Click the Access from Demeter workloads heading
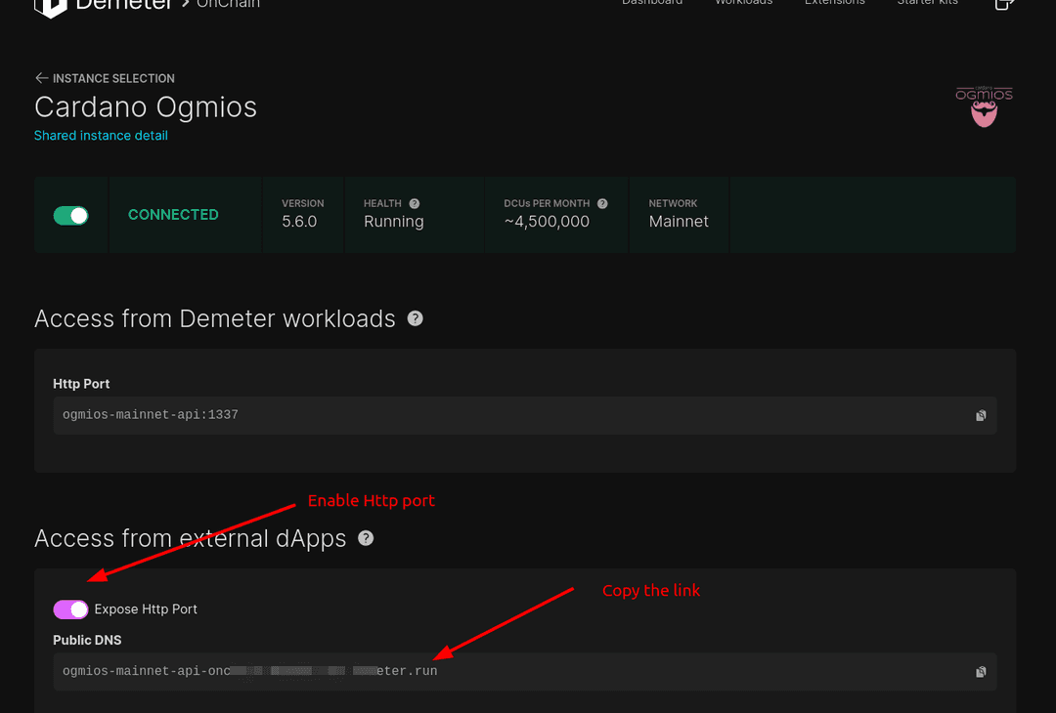 coord(215,318)
